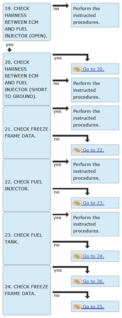Select step 22 check fuel injector box
122x318 pixels.
coord(27,185)
